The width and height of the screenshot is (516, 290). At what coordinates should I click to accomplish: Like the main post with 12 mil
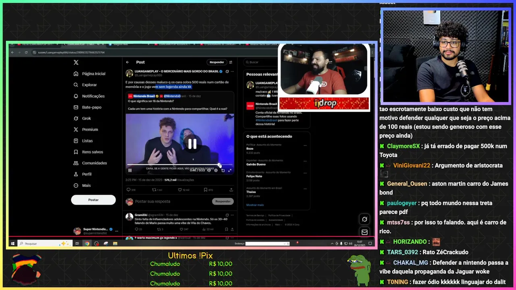(180, 190)
